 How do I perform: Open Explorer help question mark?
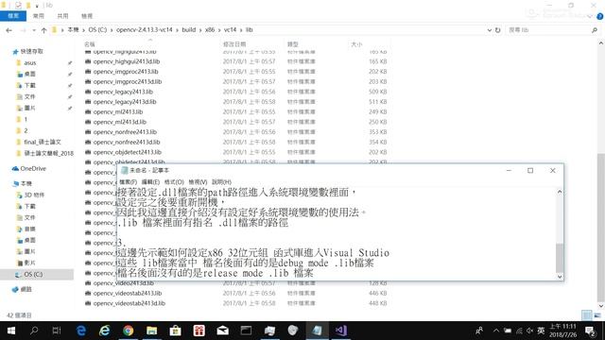tap(600, 16)
